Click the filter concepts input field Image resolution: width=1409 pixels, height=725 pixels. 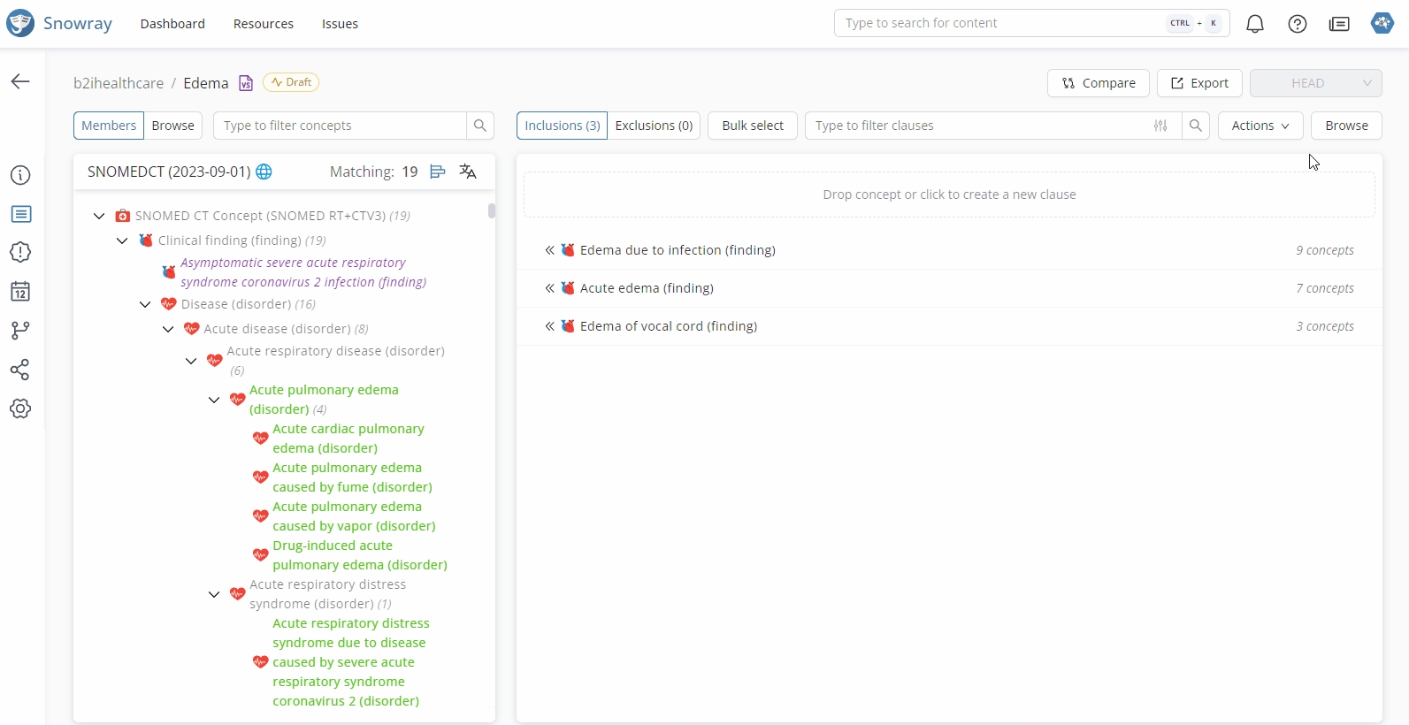[x=341, y=126]
